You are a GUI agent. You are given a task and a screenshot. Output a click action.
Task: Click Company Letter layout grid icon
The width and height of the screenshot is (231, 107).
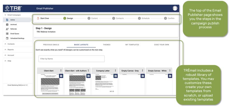[116, 76]
